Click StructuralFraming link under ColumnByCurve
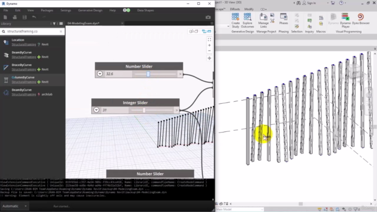377x212 pixels. (x=24, y=82)
